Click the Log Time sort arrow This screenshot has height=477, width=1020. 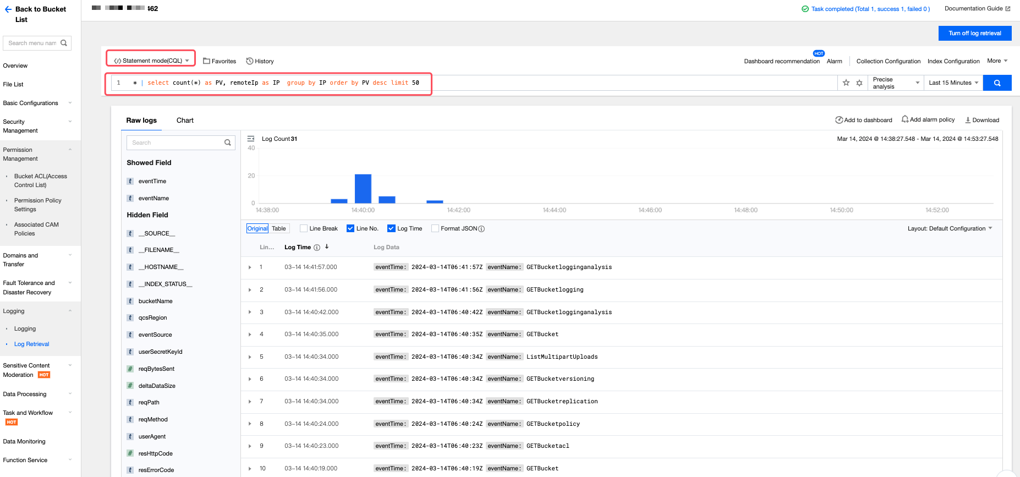tap(327, 247)
